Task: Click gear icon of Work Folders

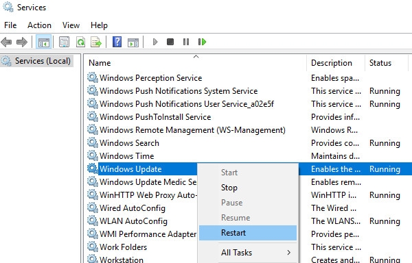Action: (x=93, y=247)
